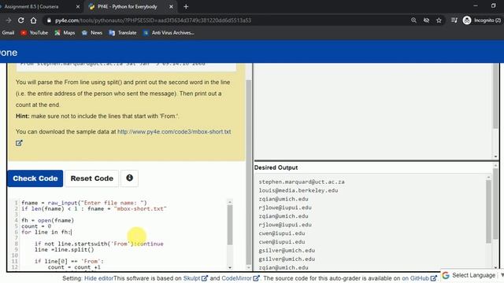504x283 pixels.
Task: Open the mbox-short.txt sample data link
Action: [x=174, y=131]
